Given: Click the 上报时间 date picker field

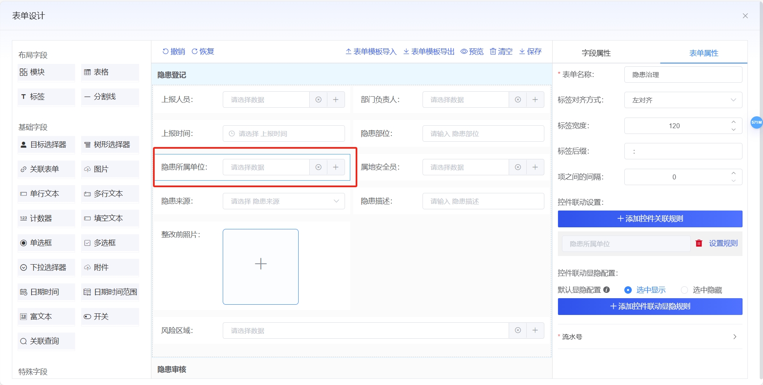Looking at the screenshot, I should click(284, 134).
